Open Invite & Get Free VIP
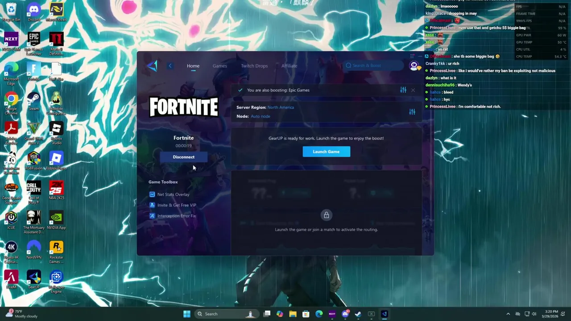 (x=177, y=205)
